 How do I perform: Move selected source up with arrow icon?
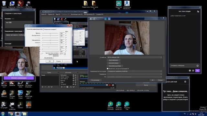[x=71, y=87]
